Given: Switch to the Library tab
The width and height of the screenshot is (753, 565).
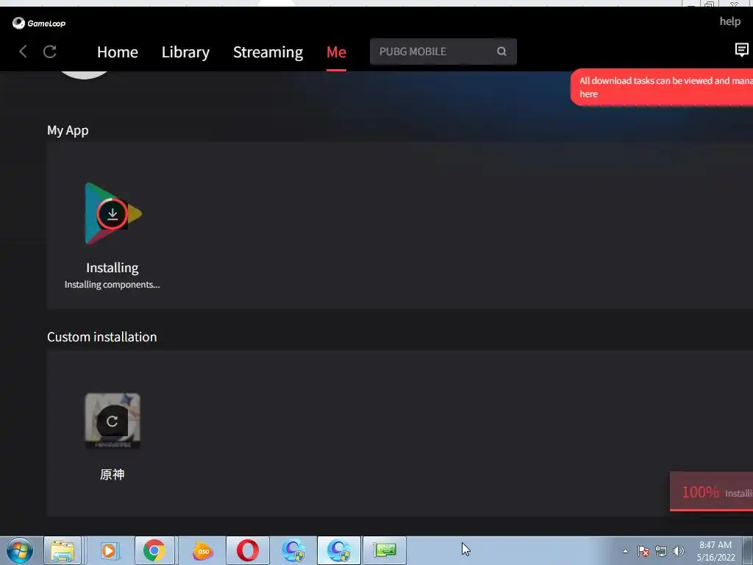Looking at the screenshot, I should [185, 52].
